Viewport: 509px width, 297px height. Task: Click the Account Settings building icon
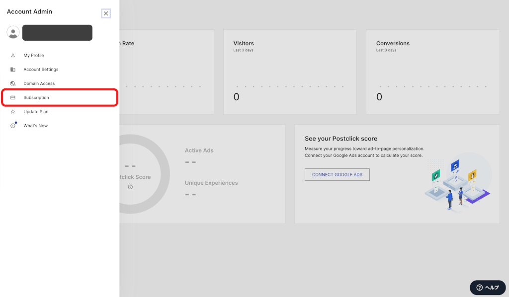coord(13,70)
